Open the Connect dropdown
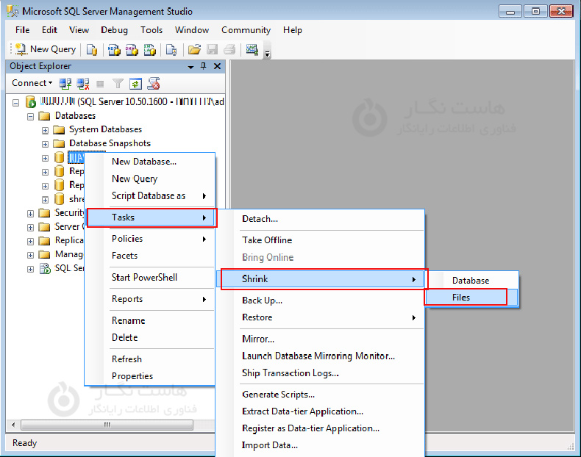Screen dimensions: 581x457 32,83
